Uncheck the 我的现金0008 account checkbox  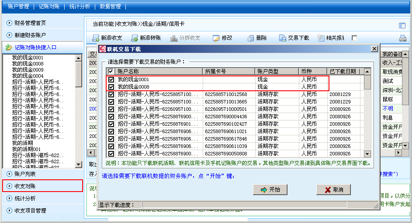coord(111,87)
